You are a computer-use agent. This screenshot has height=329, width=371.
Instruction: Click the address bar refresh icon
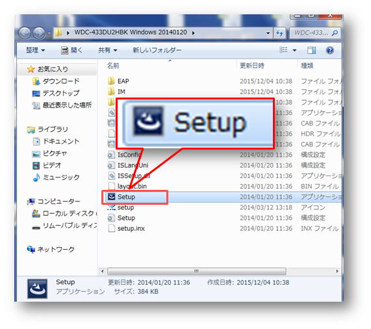point(279,33)
